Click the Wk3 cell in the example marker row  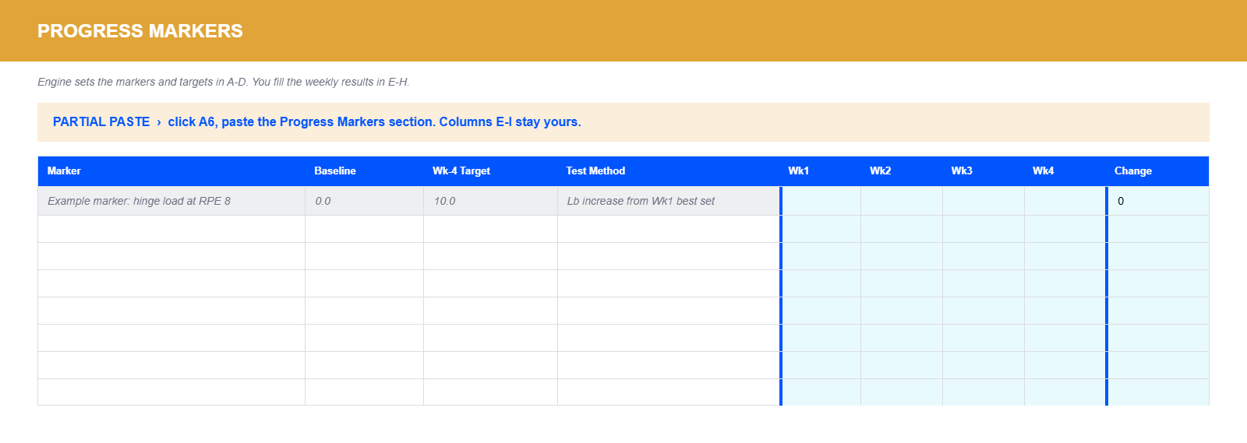(984, 201)
